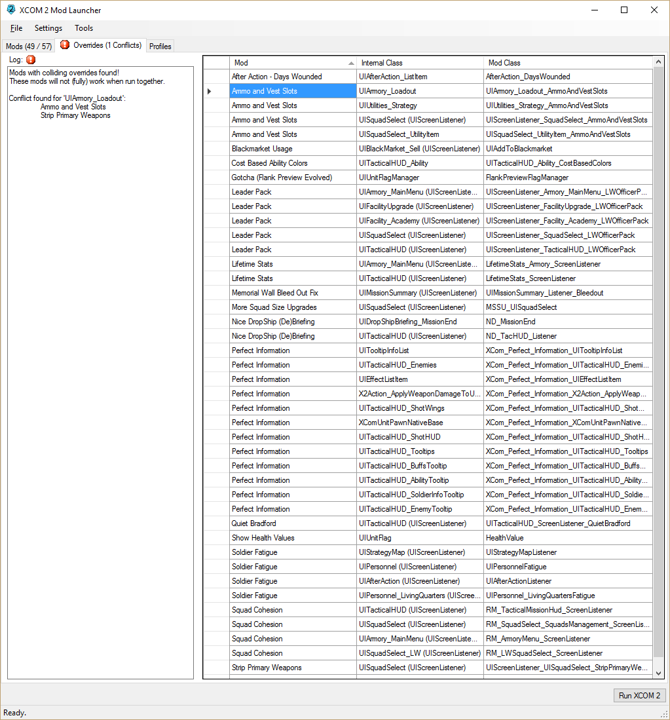670x720 pixels.
Task: Open the Tools menu
Action: 84,28
